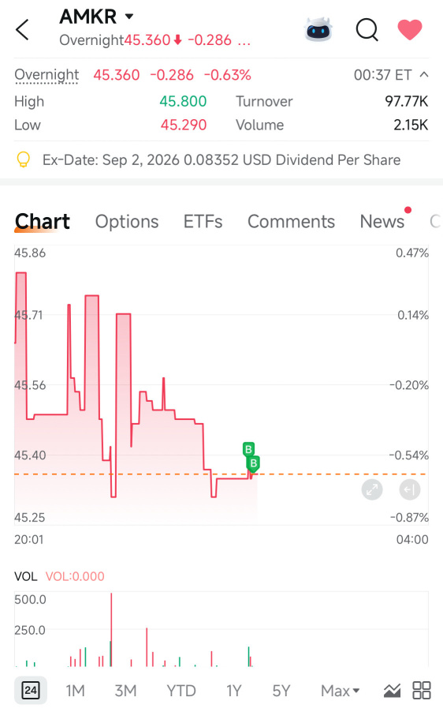
Task: Collapse quote details chevron next to 00:37 ET
Action: [424, 74]
